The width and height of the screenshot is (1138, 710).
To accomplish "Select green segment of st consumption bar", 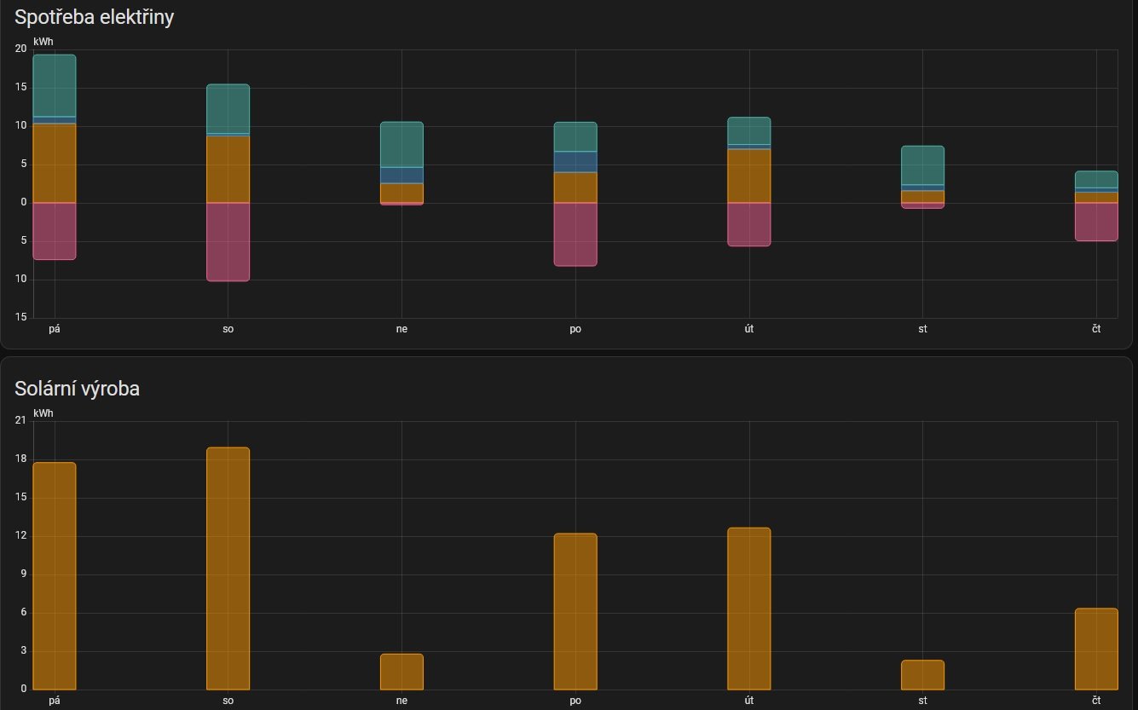I will tap(922, 165).
